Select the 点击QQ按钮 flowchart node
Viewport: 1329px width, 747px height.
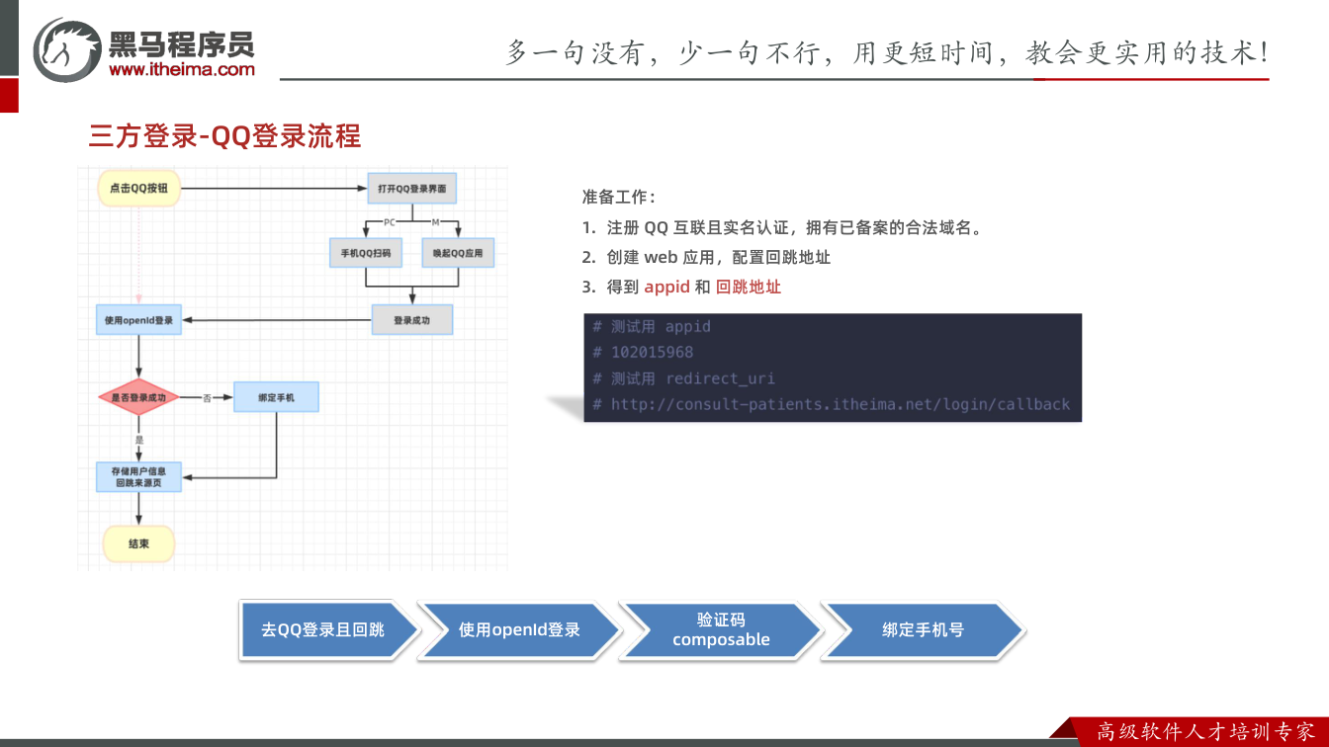pos(139,188)
